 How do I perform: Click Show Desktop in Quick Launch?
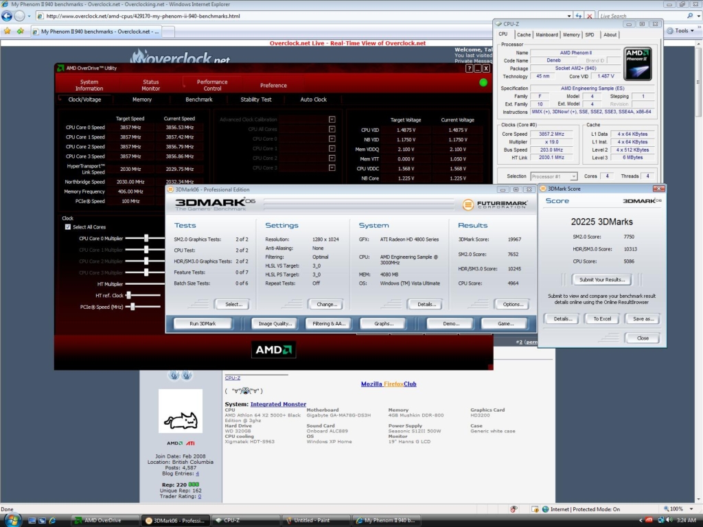[x=32, y=520]
